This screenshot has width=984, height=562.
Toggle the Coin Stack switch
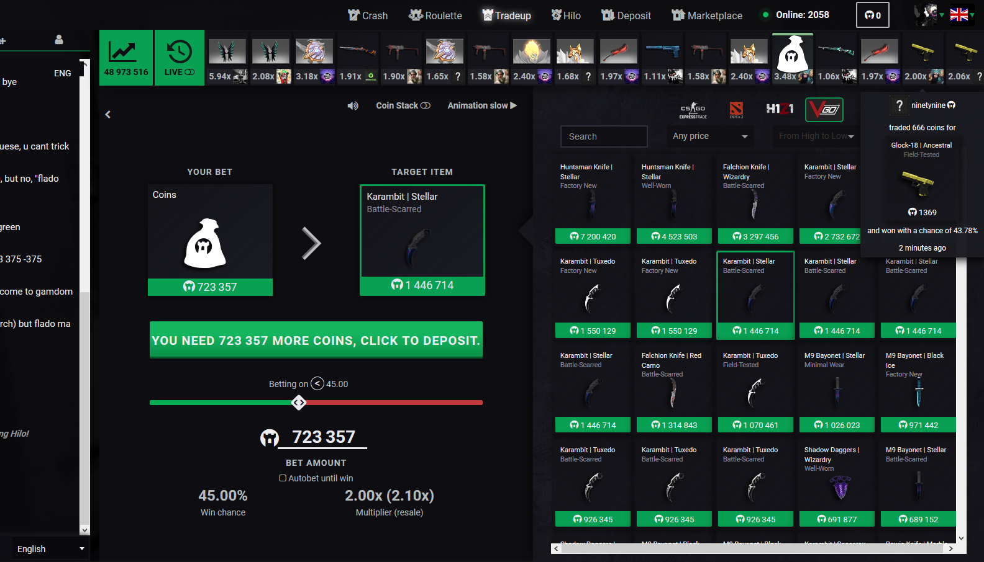(403, 105)
